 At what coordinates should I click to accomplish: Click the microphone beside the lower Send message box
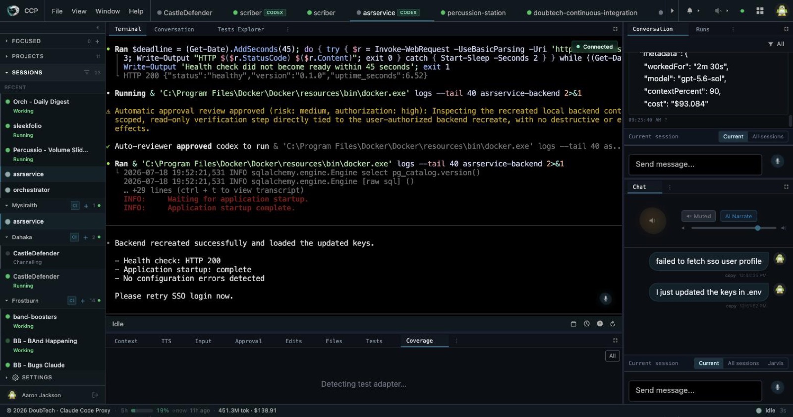(x=777, y=387)
